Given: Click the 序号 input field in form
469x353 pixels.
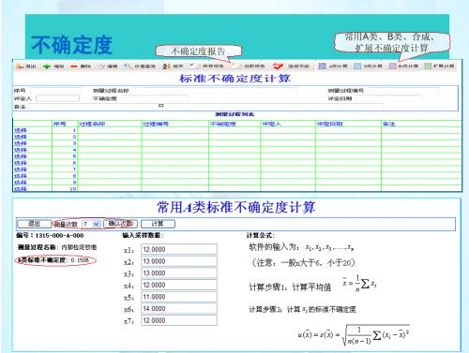Looking at the screenshot, I should 55,91.
